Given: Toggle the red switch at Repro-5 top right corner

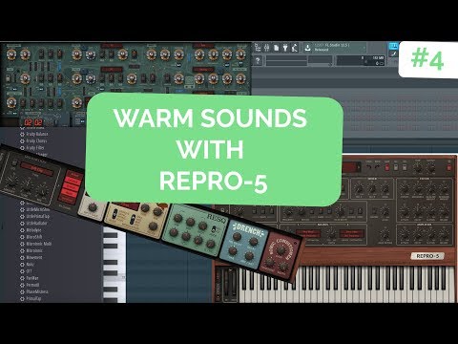Looking at the screenshot, I should (449, 167).
